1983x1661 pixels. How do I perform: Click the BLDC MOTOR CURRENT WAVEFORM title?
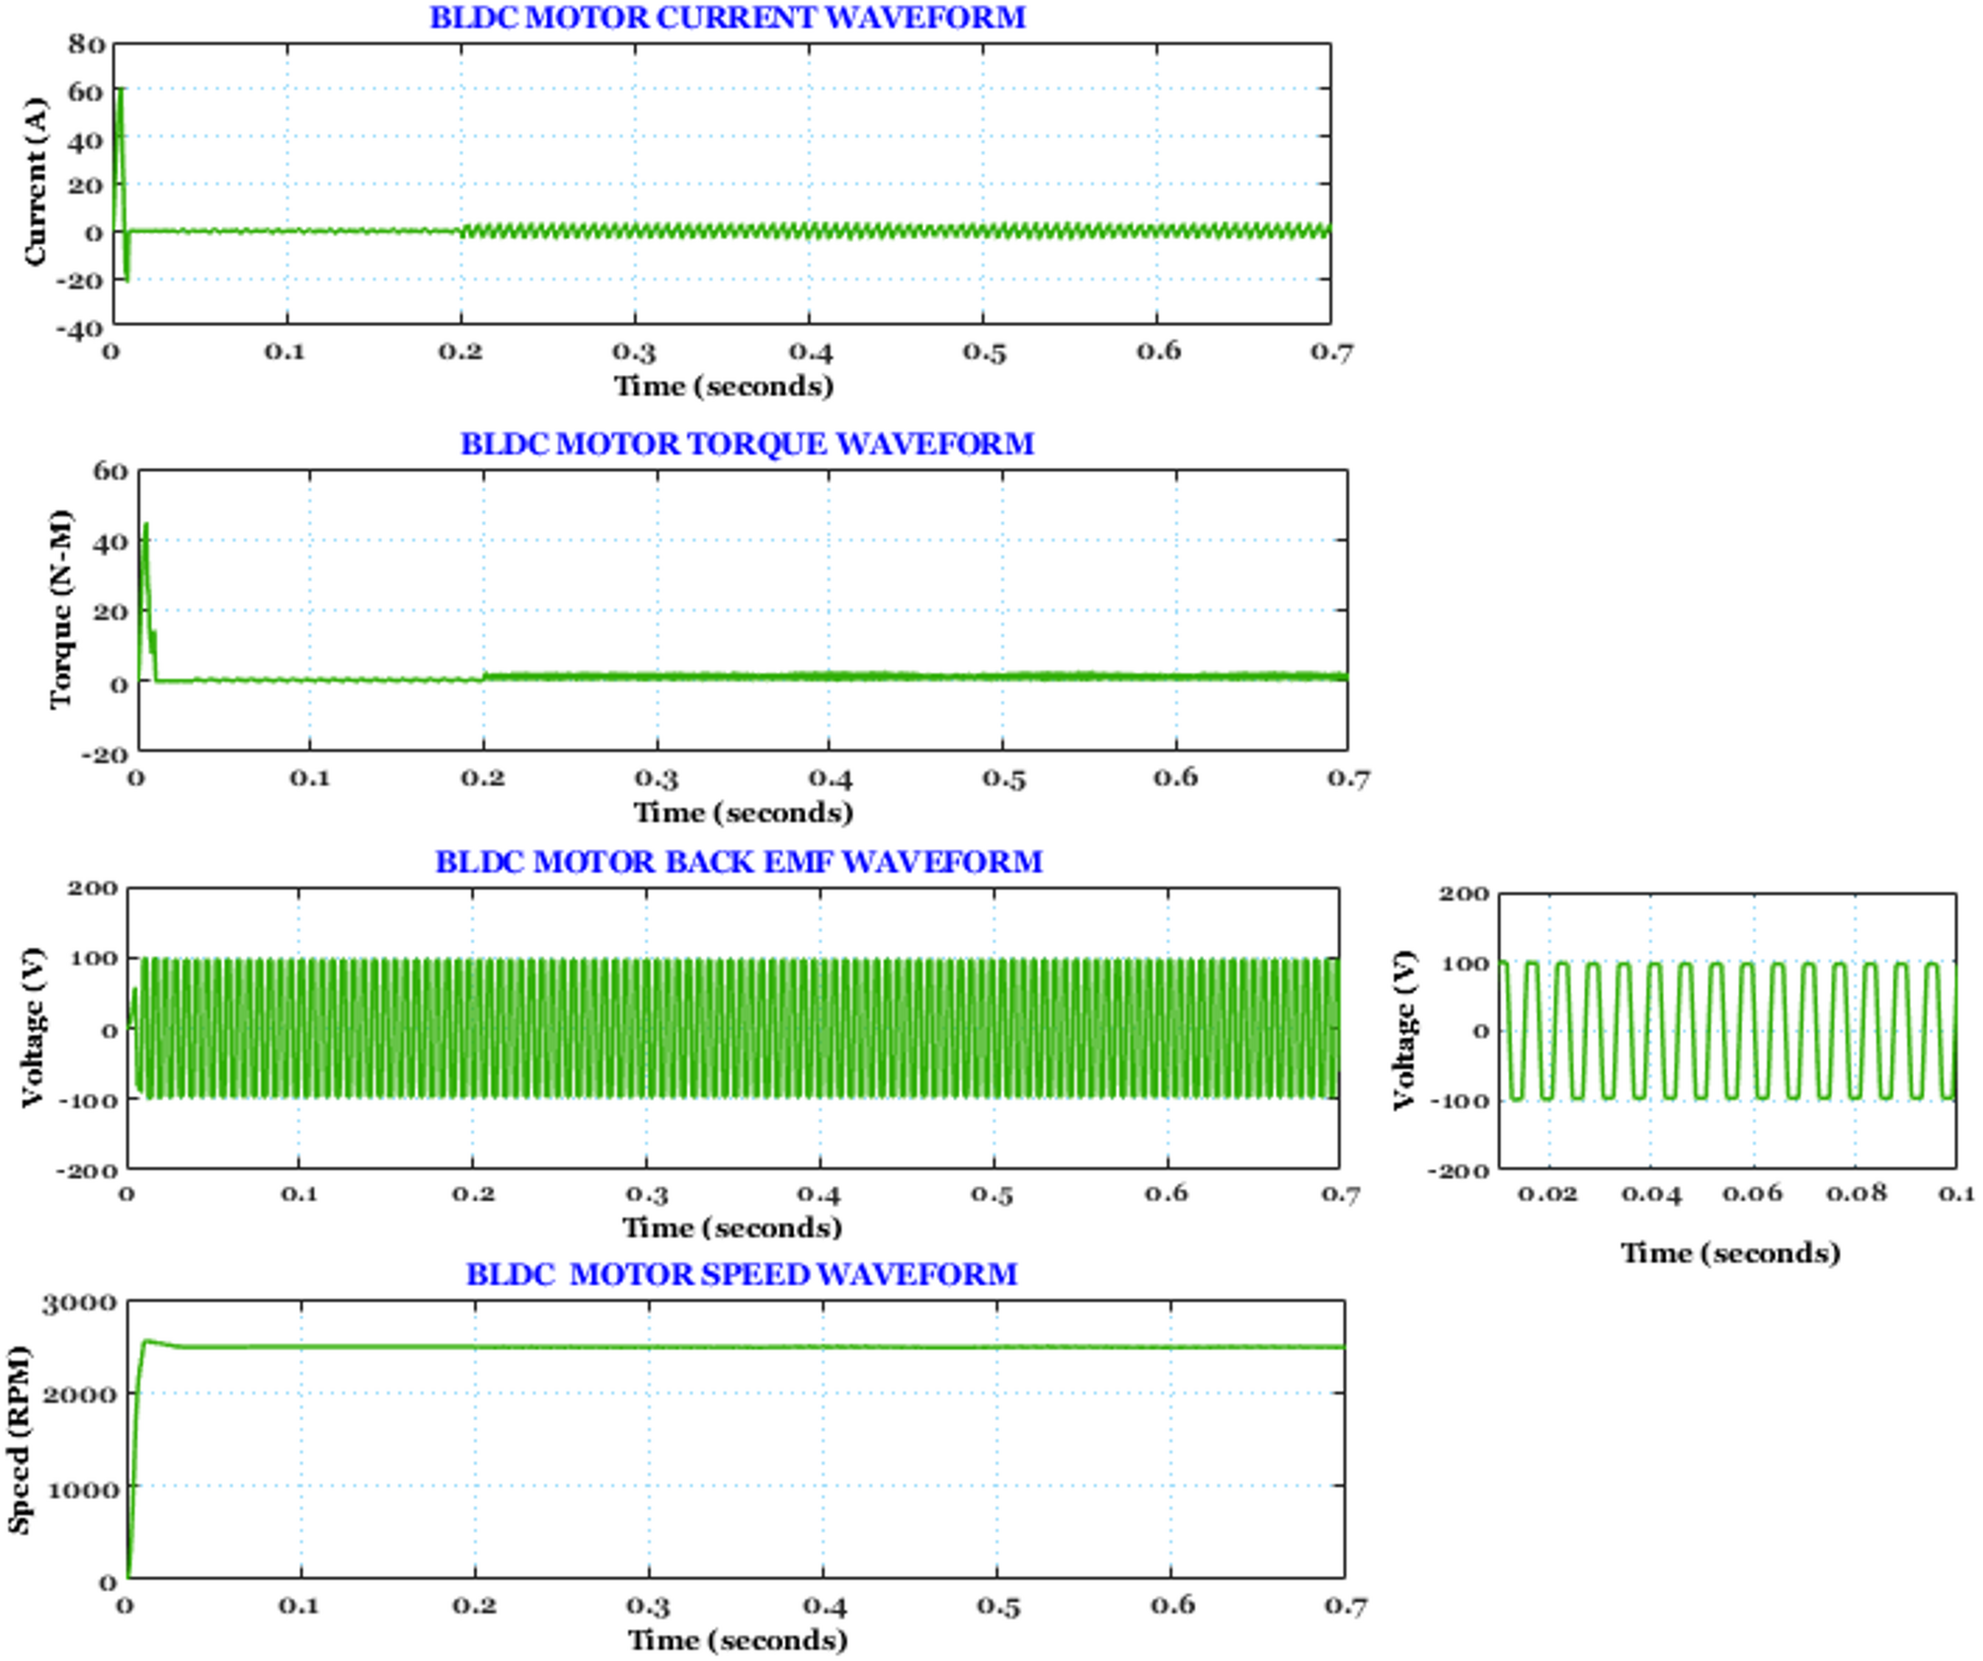[727, 18]
